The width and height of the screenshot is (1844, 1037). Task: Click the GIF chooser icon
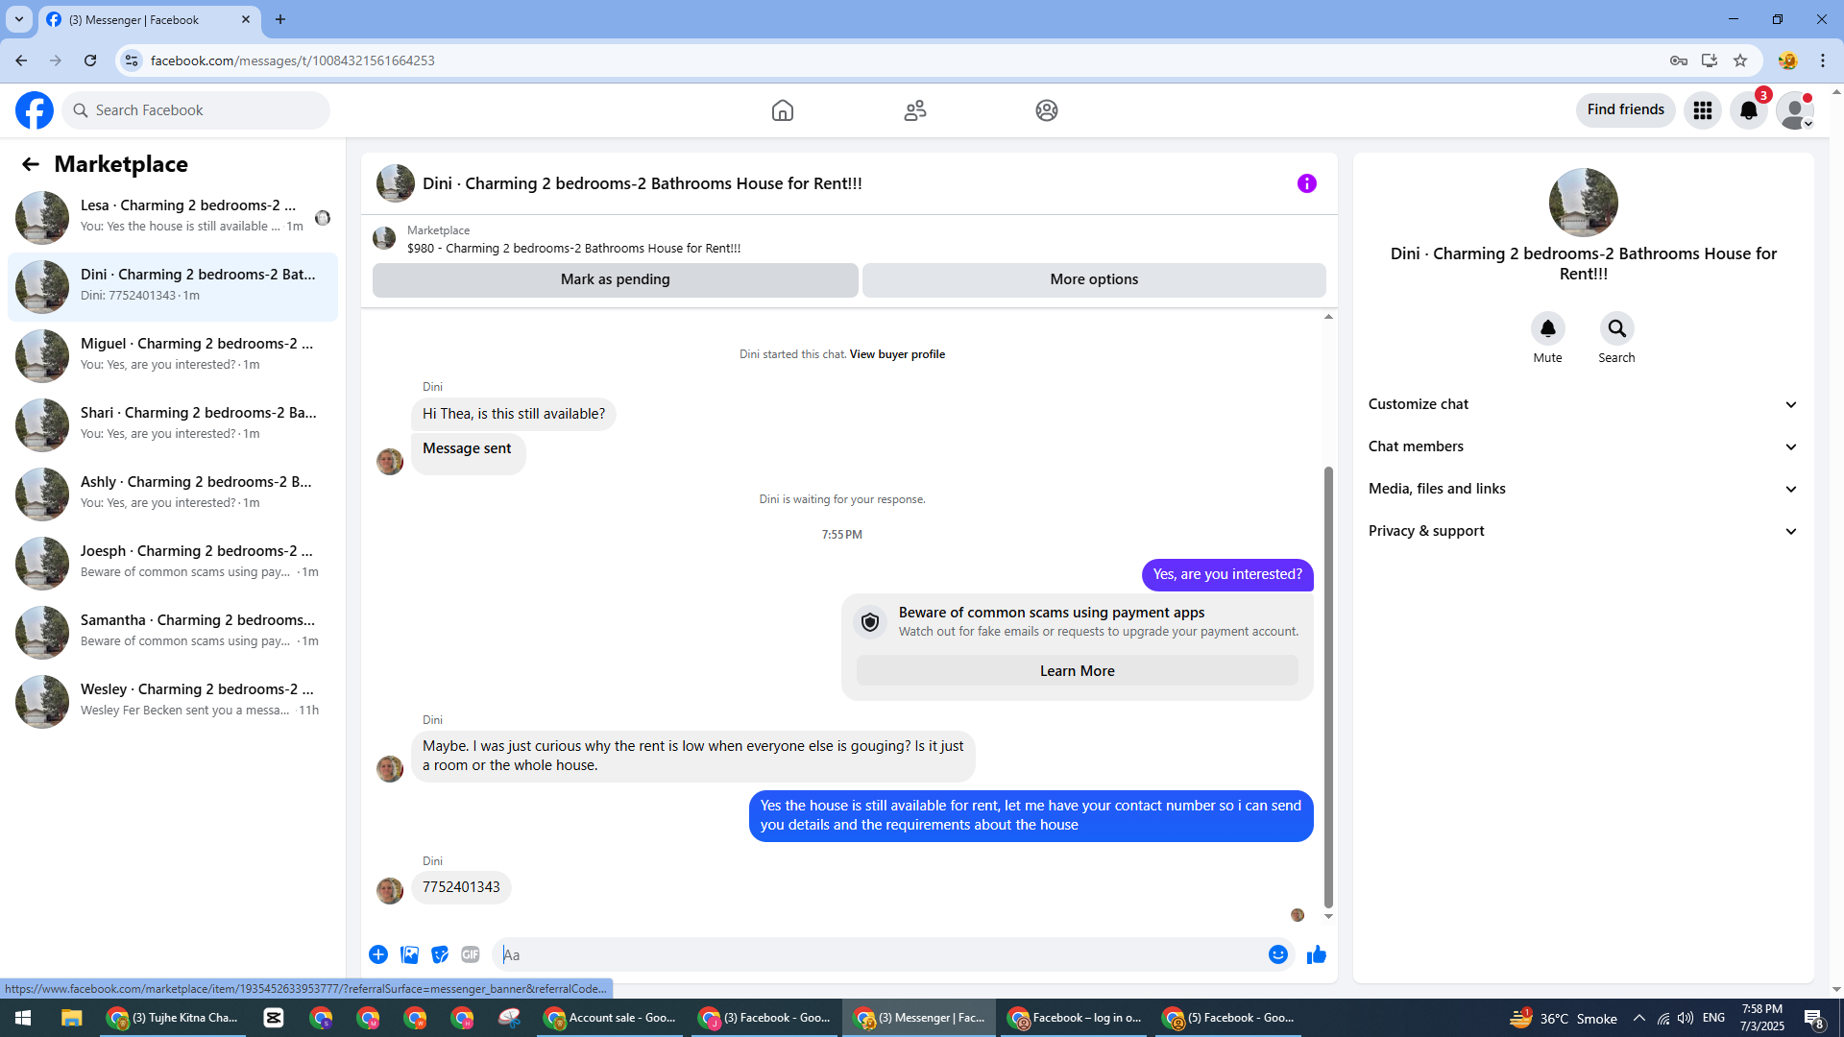pyautogui.click(x=470, y=954)
